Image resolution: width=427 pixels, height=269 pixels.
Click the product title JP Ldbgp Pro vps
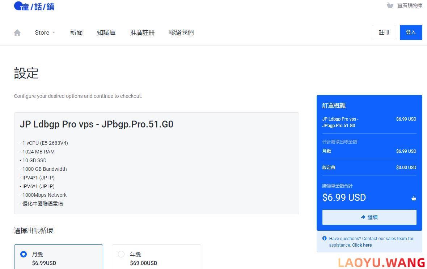coord(96,124)
